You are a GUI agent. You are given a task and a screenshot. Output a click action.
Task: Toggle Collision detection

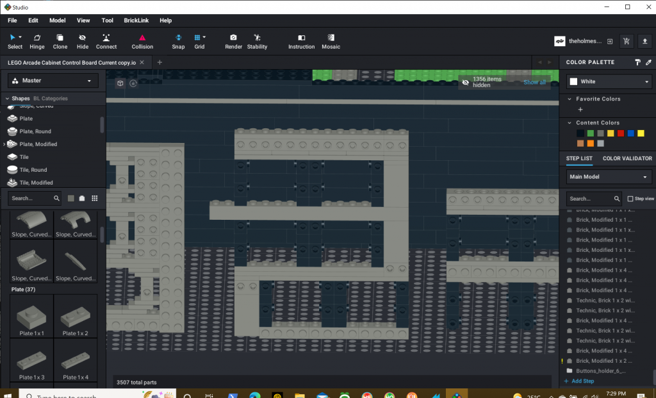point(142,40)
